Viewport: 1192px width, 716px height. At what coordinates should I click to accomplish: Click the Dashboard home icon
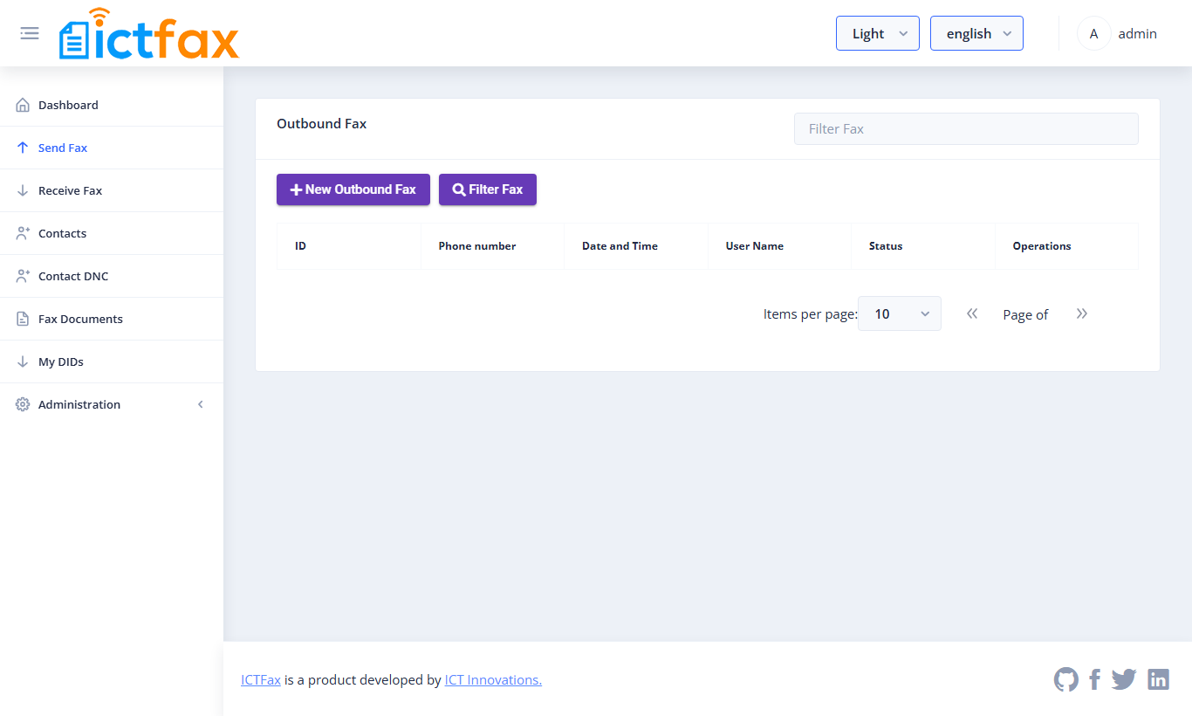pos(23,105)
